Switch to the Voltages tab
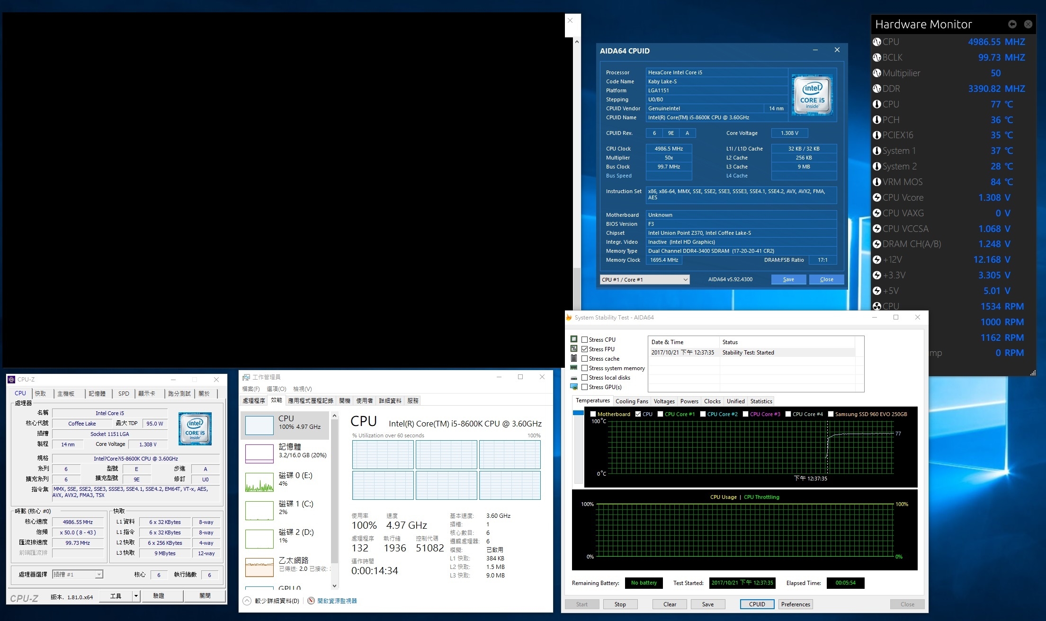The width and height of the screenshot is (1046, 621). [x=664, y=401]
